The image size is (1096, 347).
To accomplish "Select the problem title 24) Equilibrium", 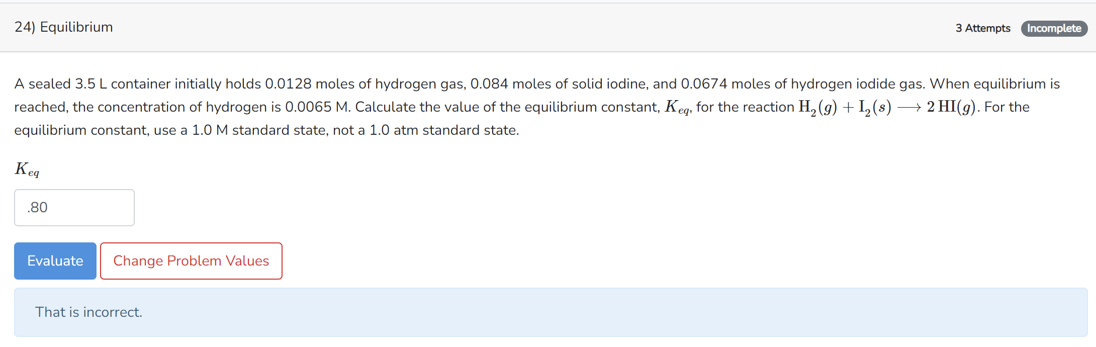I will [63, 27].
